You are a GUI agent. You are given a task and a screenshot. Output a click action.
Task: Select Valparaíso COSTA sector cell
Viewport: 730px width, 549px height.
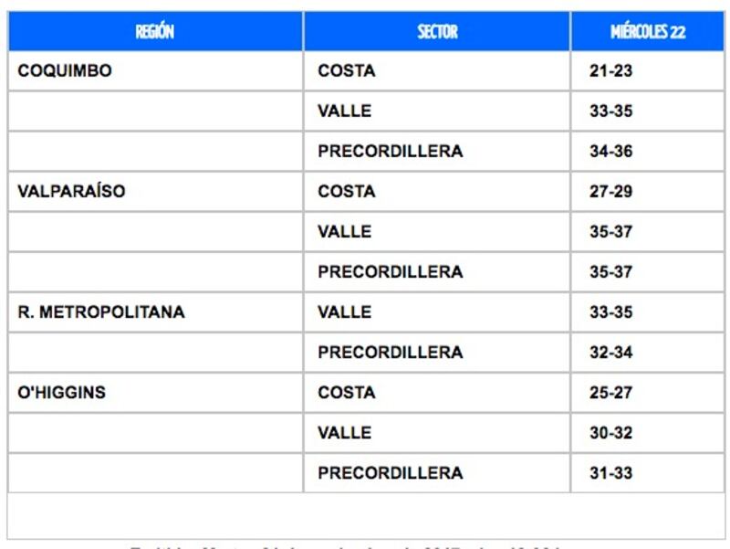pyautogui.click(x=437, y=192)
